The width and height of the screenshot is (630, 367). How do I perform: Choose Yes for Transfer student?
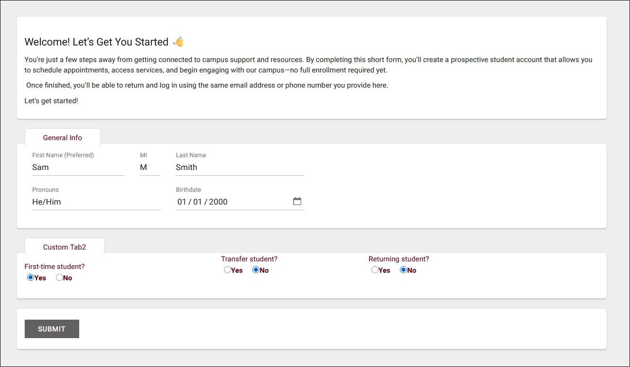pos(227,270)
